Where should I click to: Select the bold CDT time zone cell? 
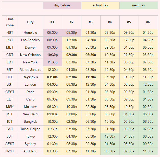click(x=10, y=55)
